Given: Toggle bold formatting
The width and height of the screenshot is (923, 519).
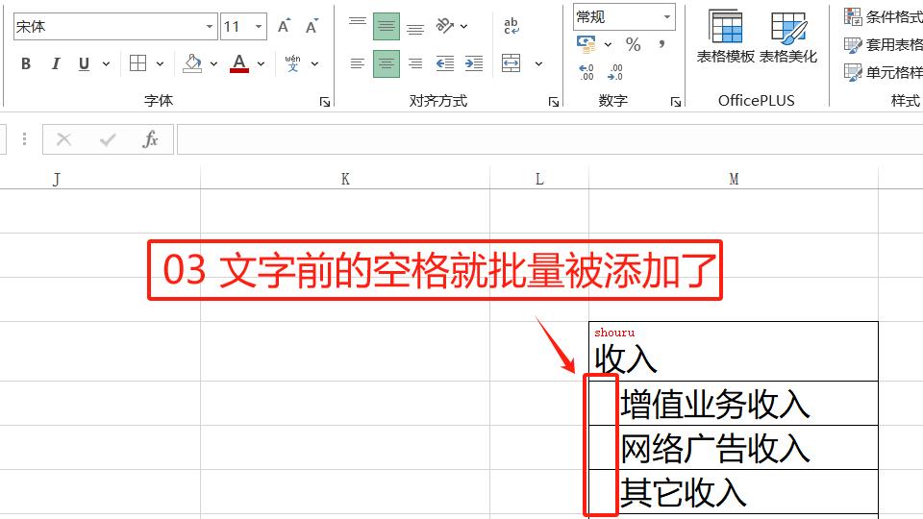Looking at the screenshot, I should coord(26,63).
